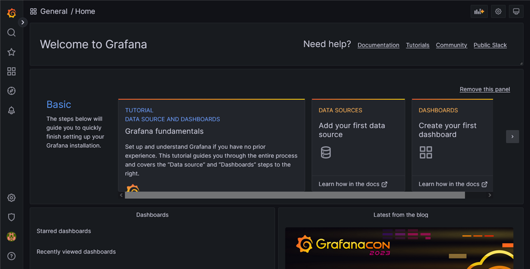Open the Public Slack link

490,45
